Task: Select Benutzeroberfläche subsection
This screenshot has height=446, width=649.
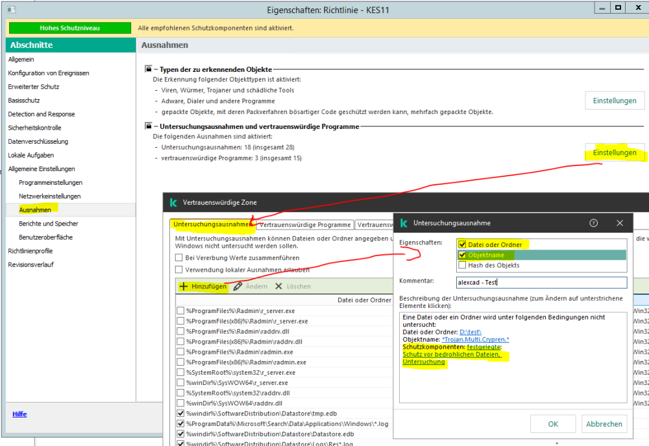Action: pos(45,237)
